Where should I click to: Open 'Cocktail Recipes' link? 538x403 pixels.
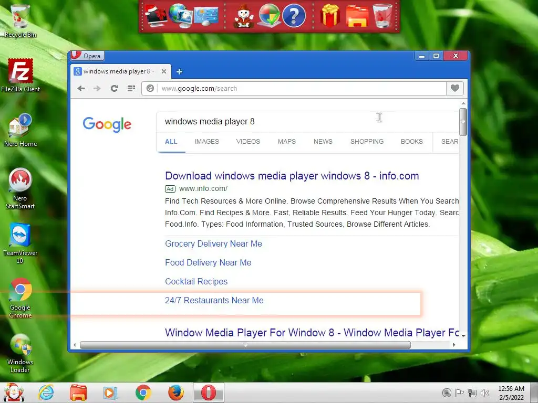196,281
